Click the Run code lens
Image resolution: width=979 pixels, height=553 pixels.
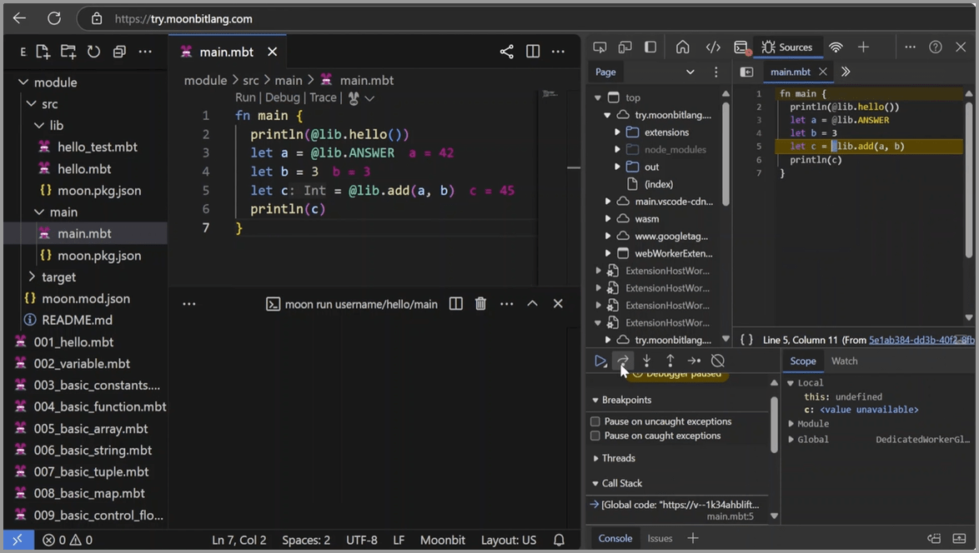click(x=245, y=98)
